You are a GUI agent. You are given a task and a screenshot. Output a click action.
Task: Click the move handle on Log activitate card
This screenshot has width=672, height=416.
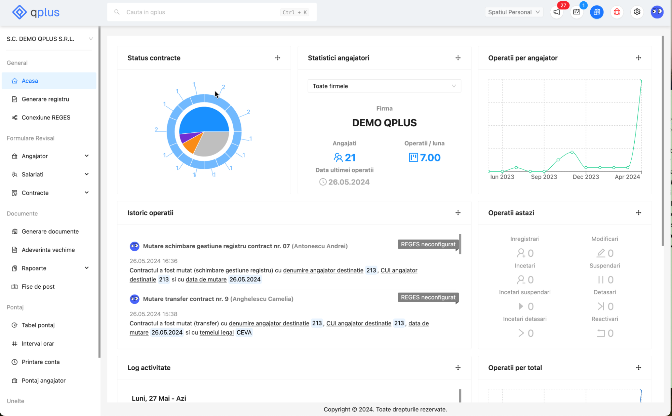click(x=458, y=368)
